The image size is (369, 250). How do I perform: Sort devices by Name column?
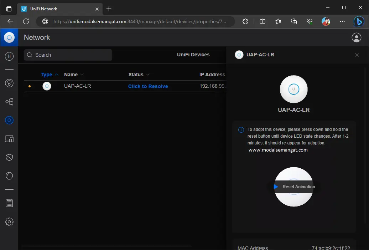pos(74,75)
